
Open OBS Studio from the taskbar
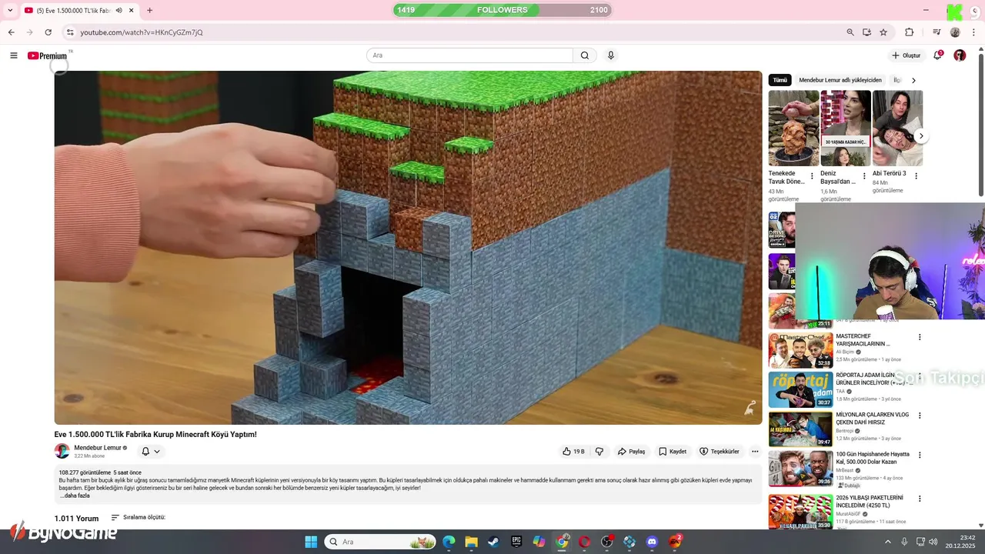pos(607,542)
